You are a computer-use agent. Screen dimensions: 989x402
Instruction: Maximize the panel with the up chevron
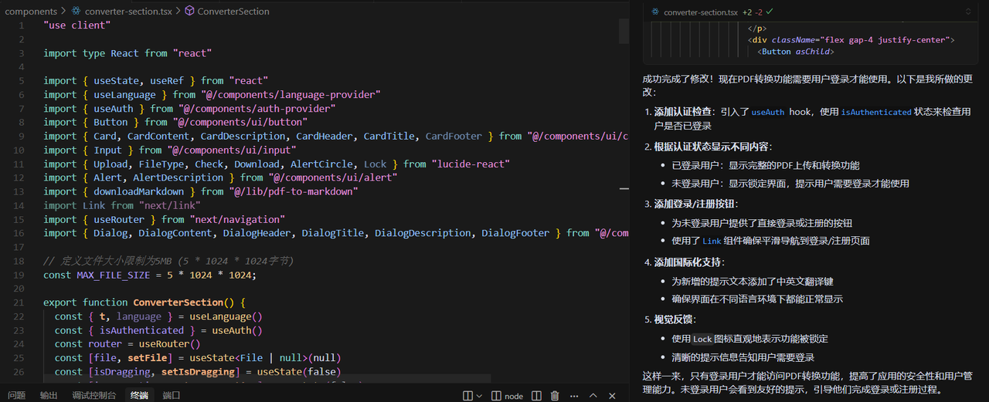click(593, 396)
